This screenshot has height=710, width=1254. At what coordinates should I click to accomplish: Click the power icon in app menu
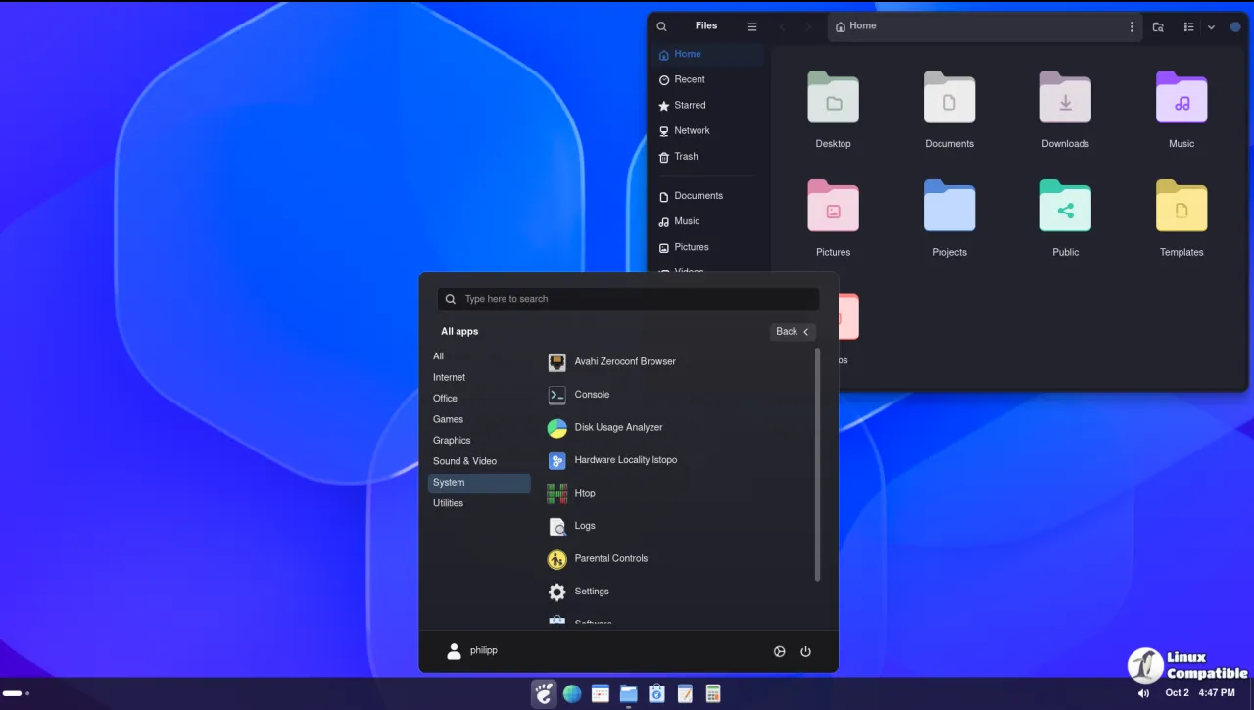pyautogui.click(x=806, y=651)
